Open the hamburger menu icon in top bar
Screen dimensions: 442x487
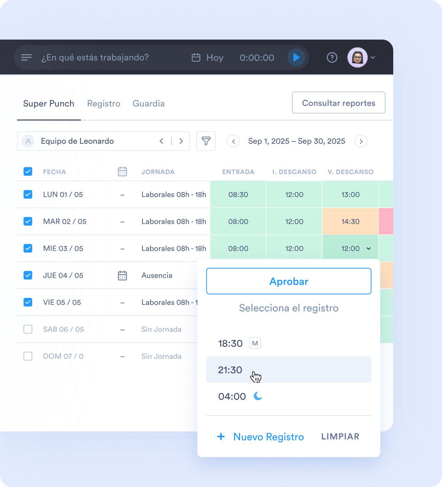pyautogui.click(x=26, y=57)
